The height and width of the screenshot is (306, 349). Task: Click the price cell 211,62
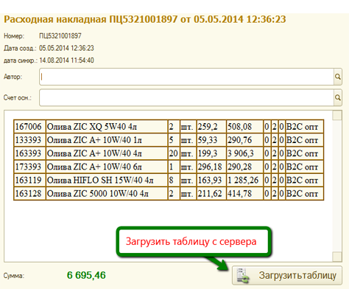coord(211,193)
